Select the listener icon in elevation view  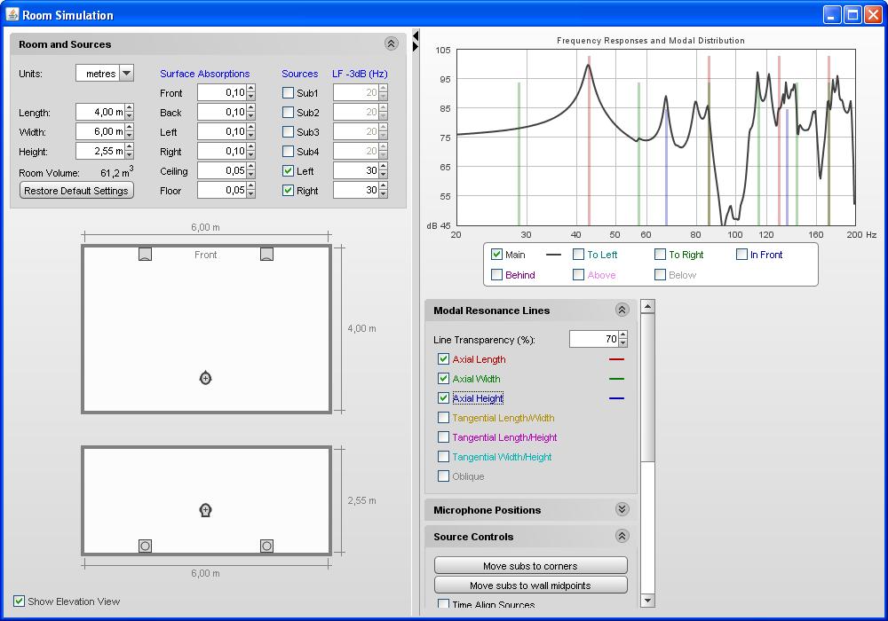pos(206,510)
